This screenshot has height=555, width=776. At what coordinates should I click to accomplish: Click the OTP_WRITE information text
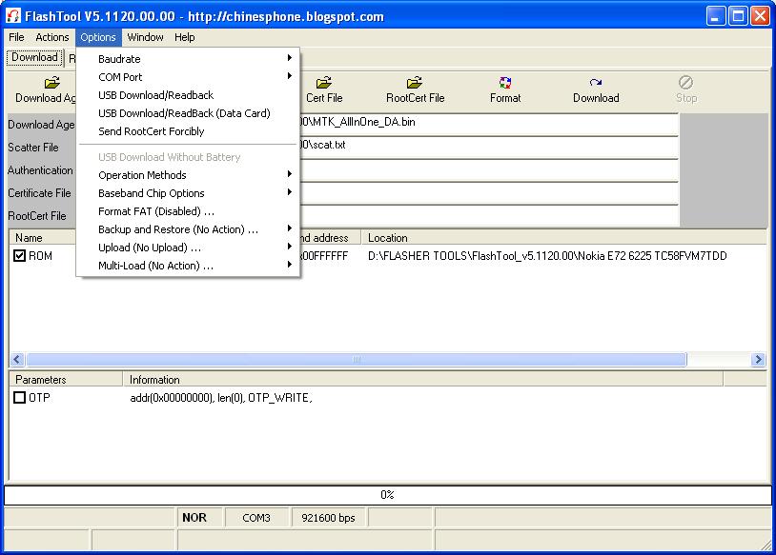click(x=221, y=398)
